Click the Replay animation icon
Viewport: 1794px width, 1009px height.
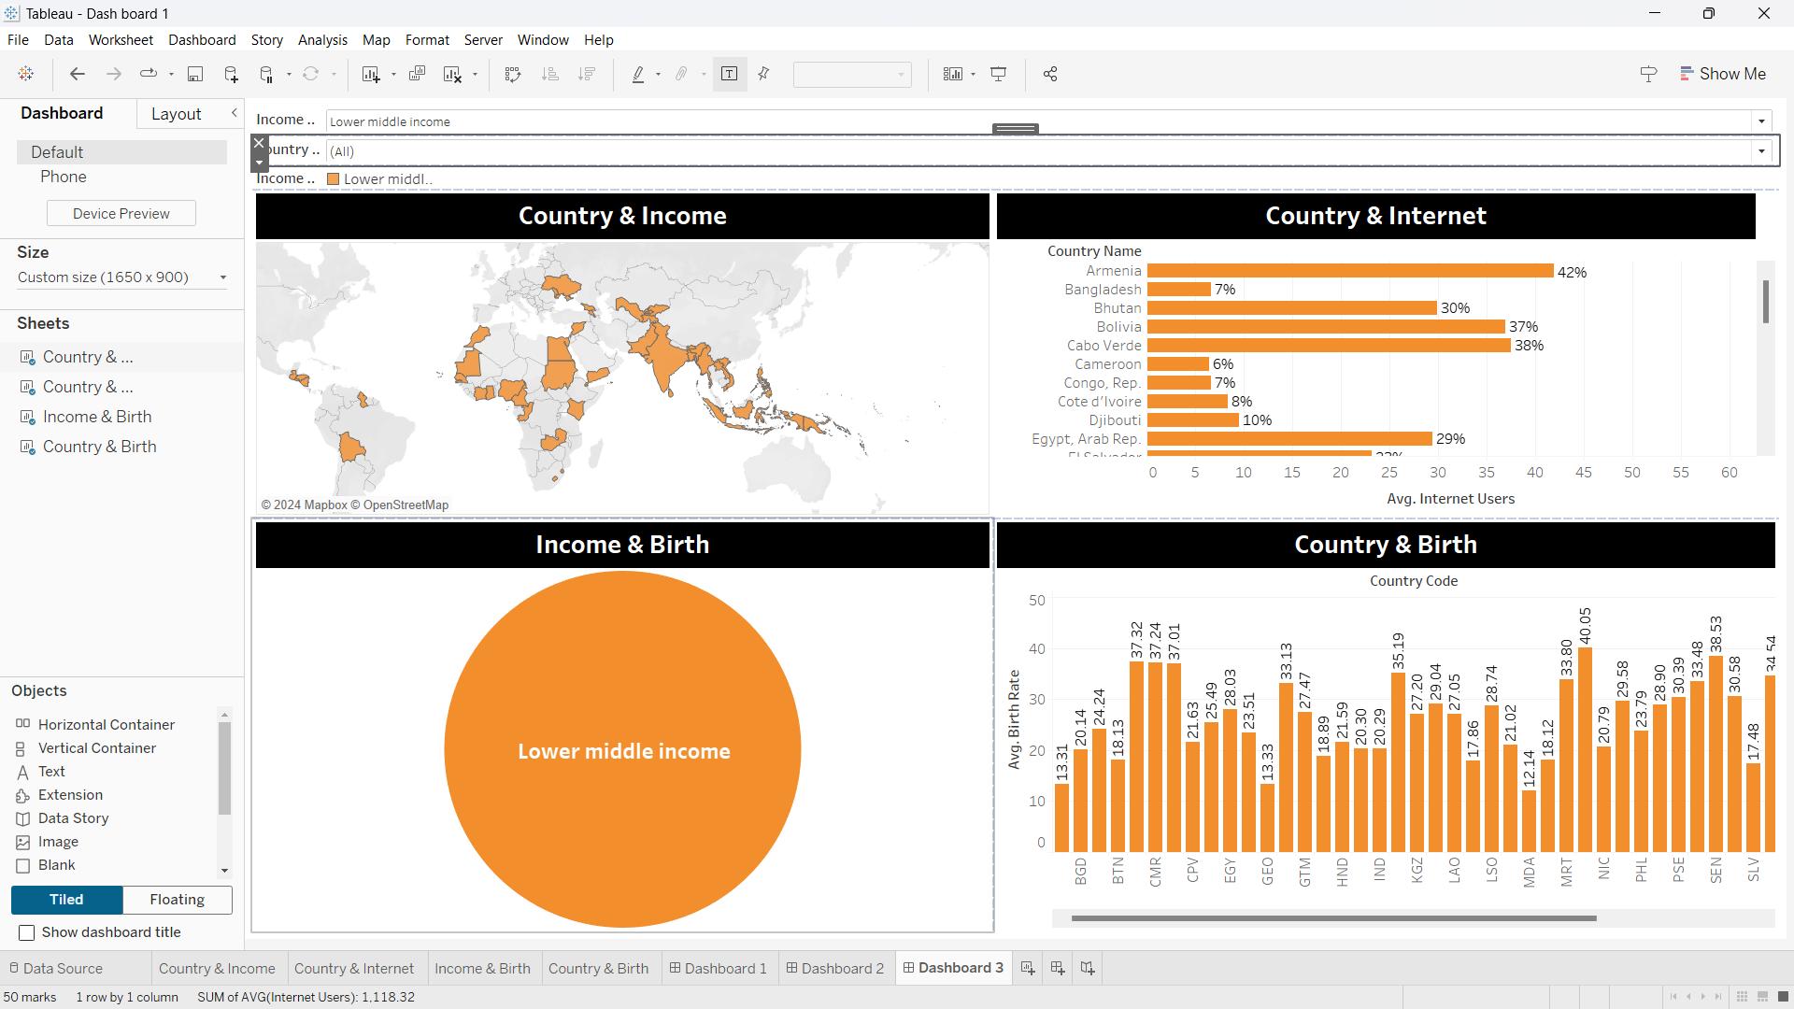click(149, 74)
